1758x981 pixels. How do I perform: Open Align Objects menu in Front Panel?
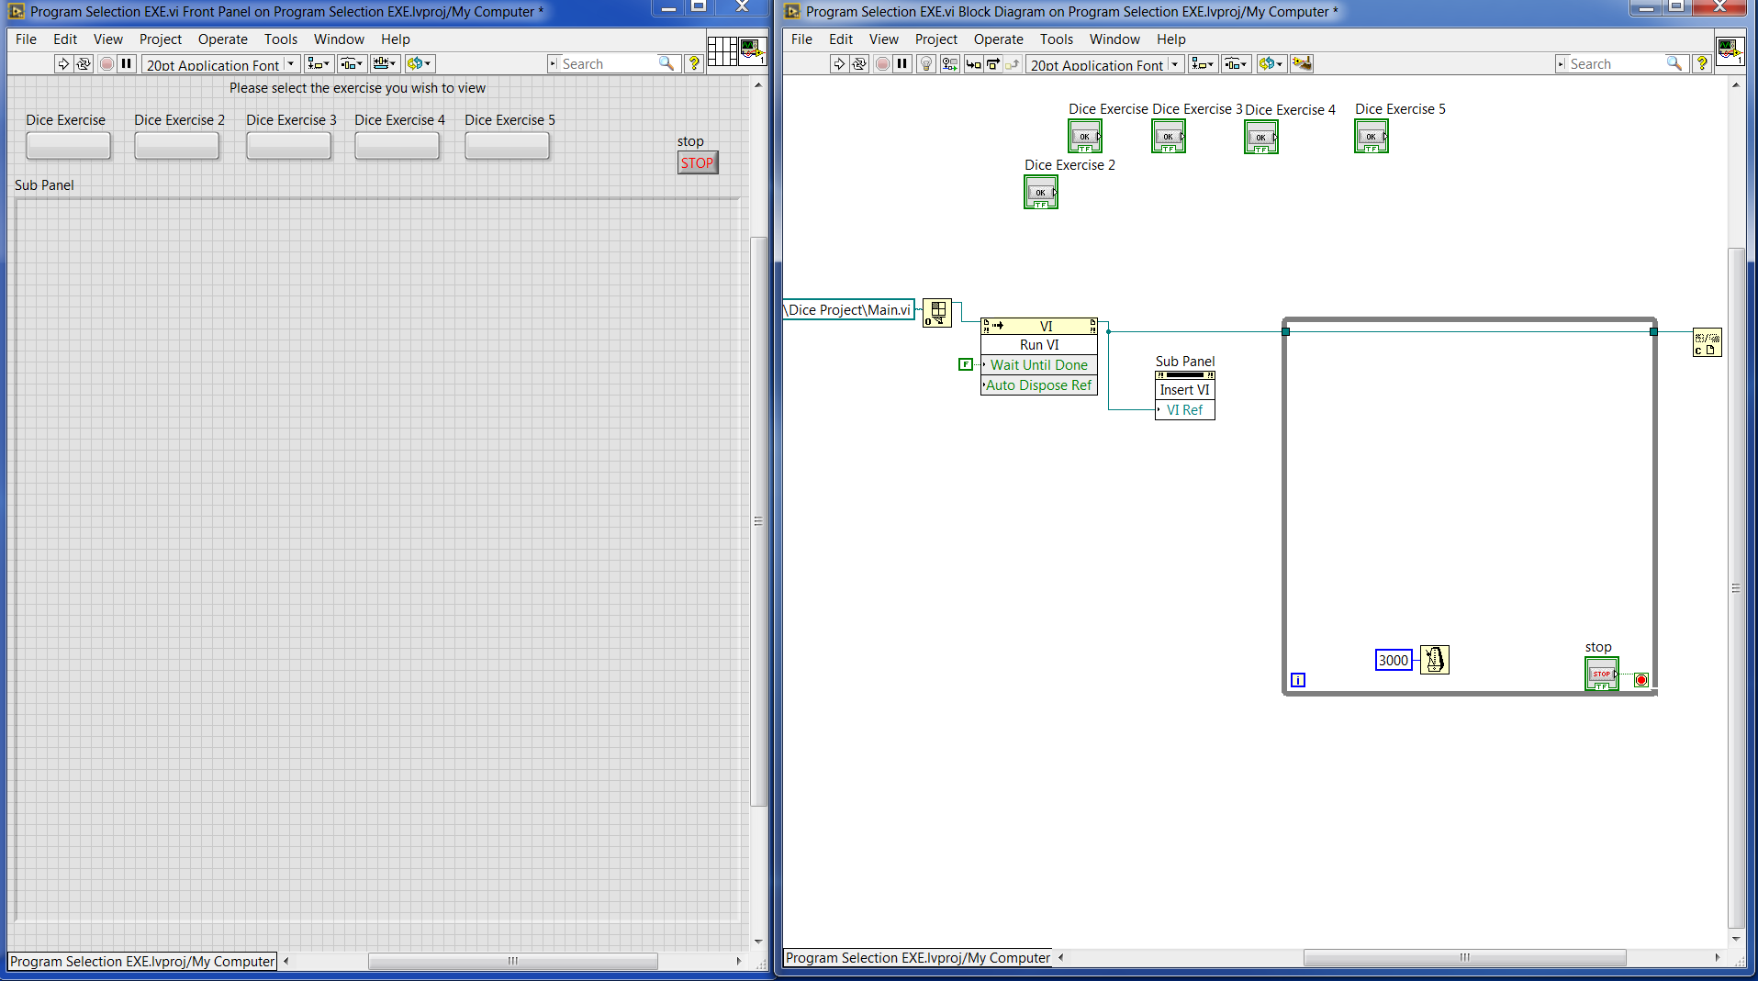click(319, 63)
